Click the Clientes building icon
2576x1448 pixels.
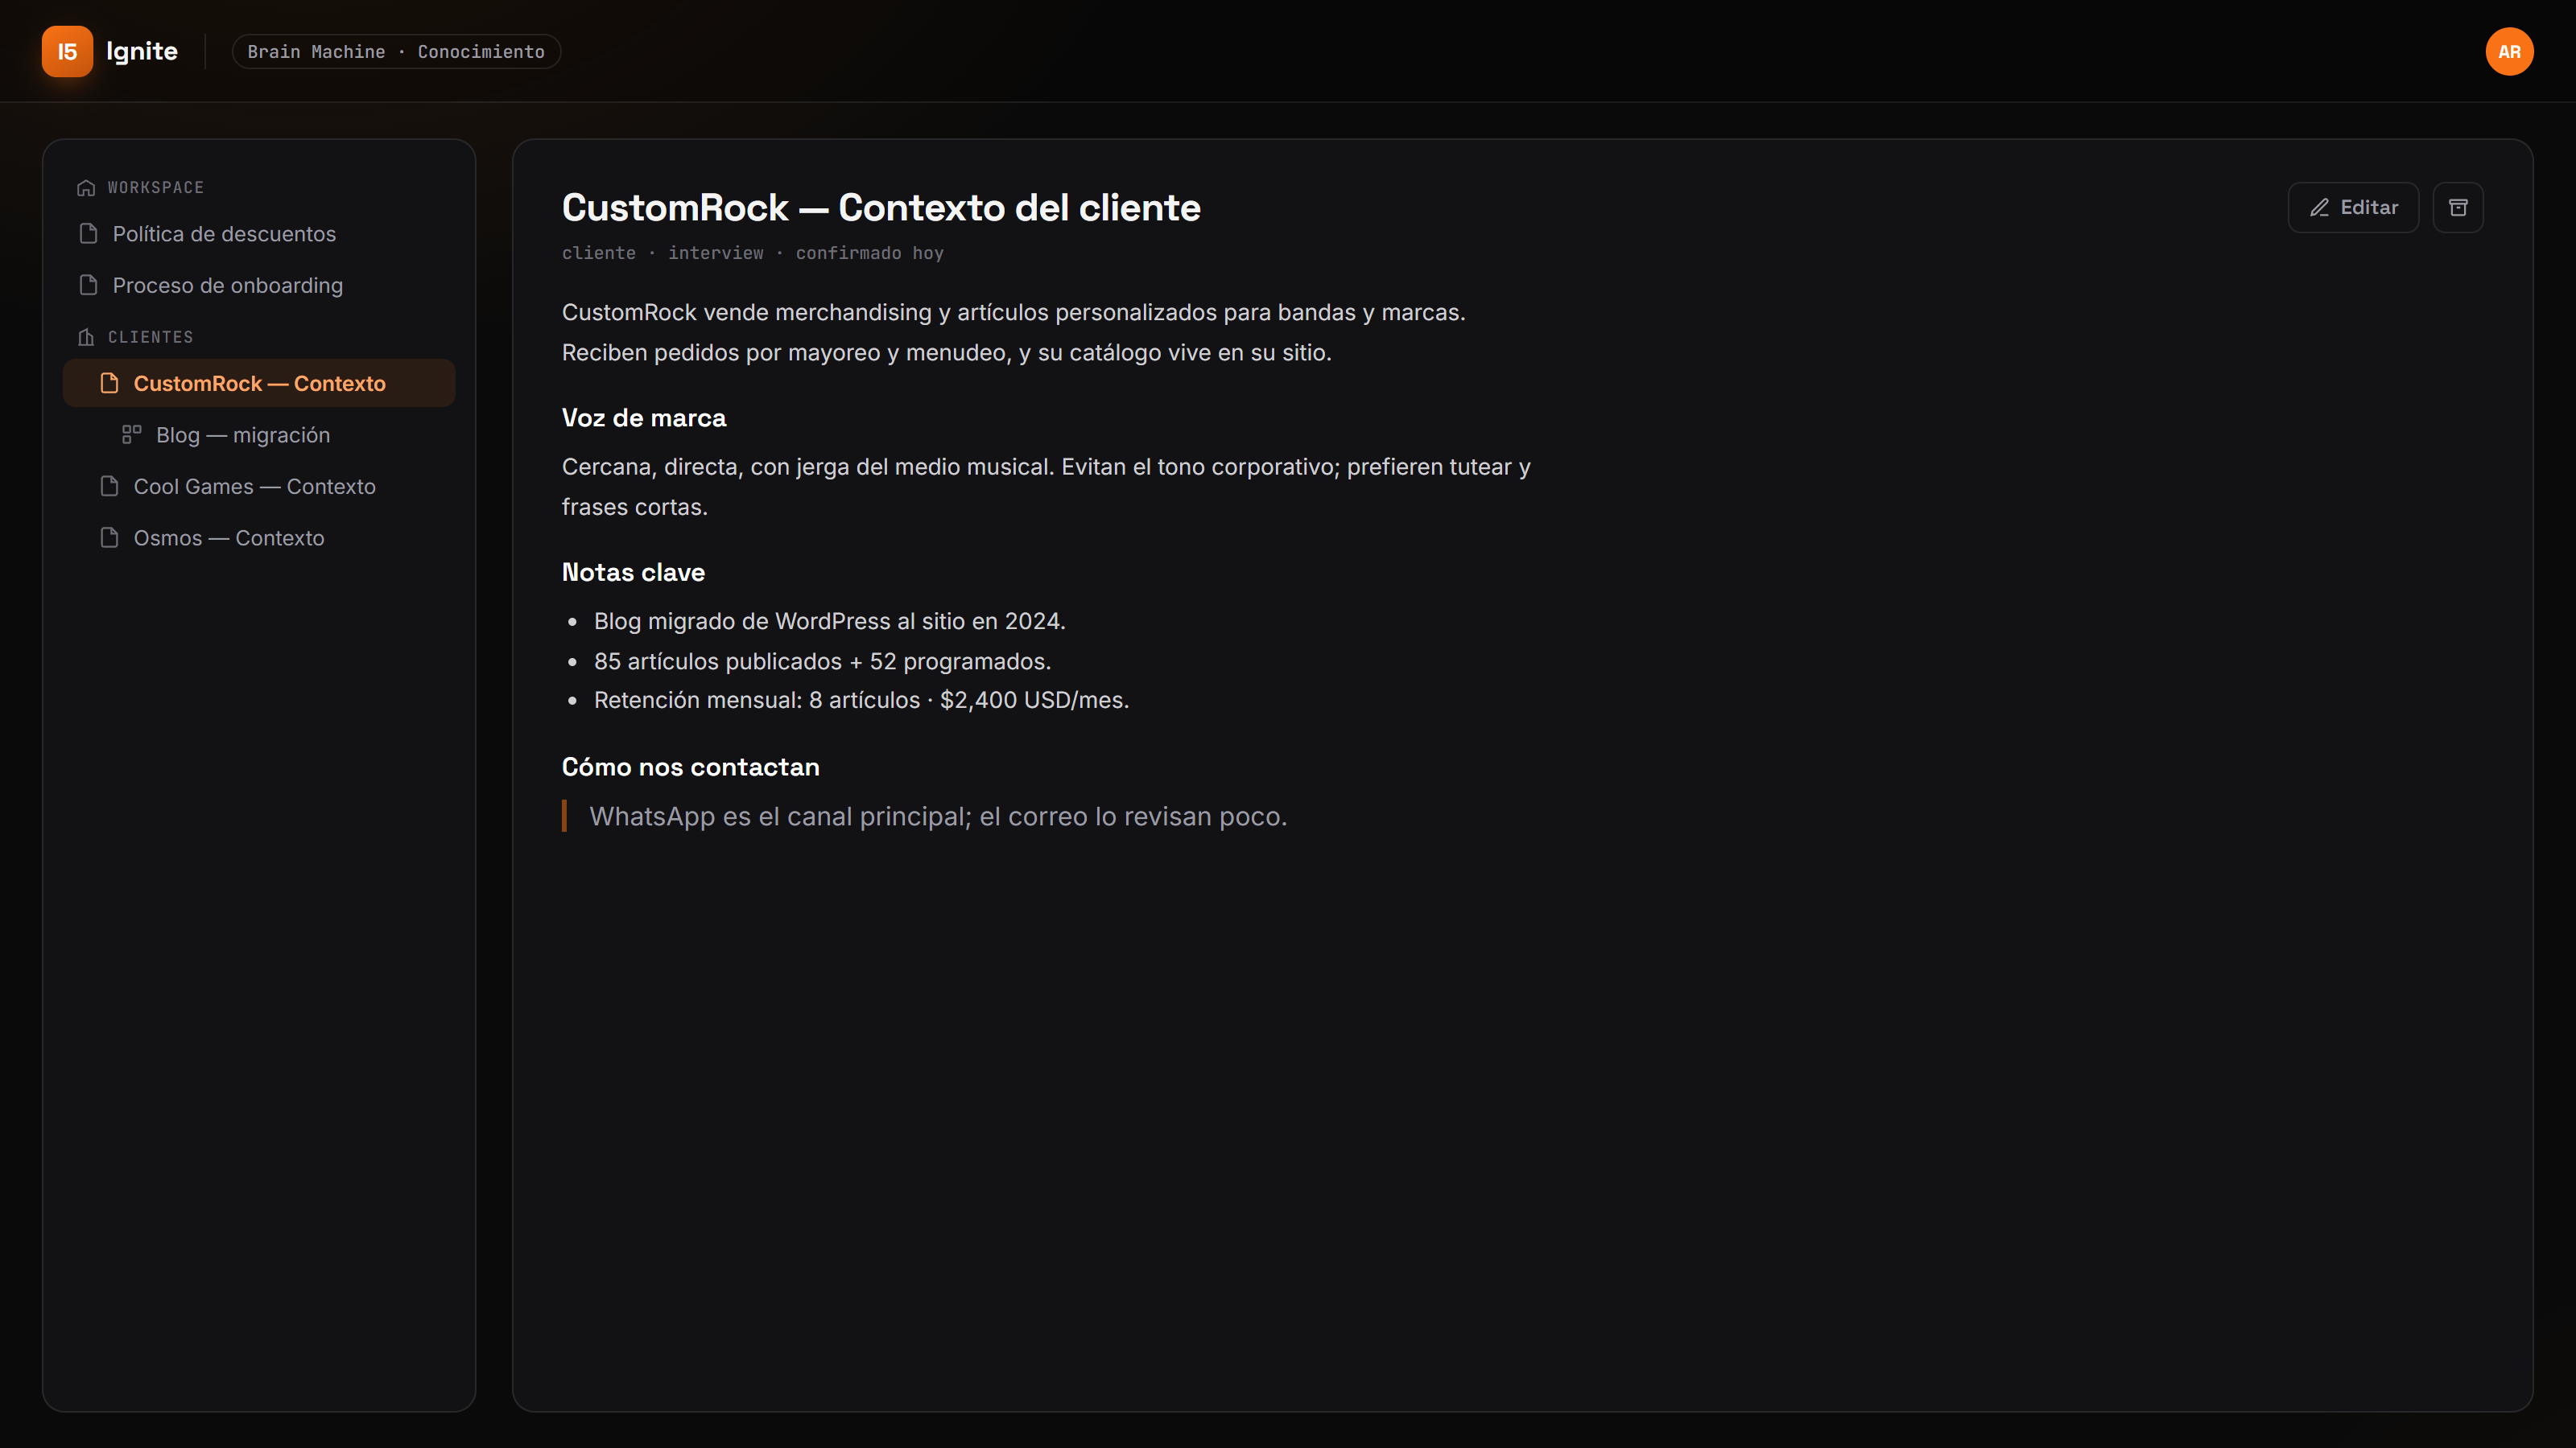point(86,337)
